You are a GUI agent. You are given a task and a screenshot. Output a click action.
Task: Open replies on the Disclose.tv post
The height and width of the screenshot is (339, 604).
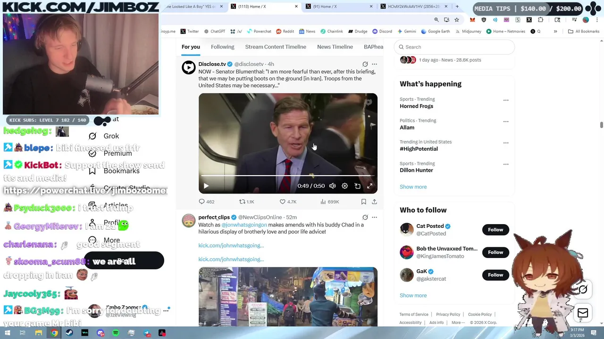(206, 202)
